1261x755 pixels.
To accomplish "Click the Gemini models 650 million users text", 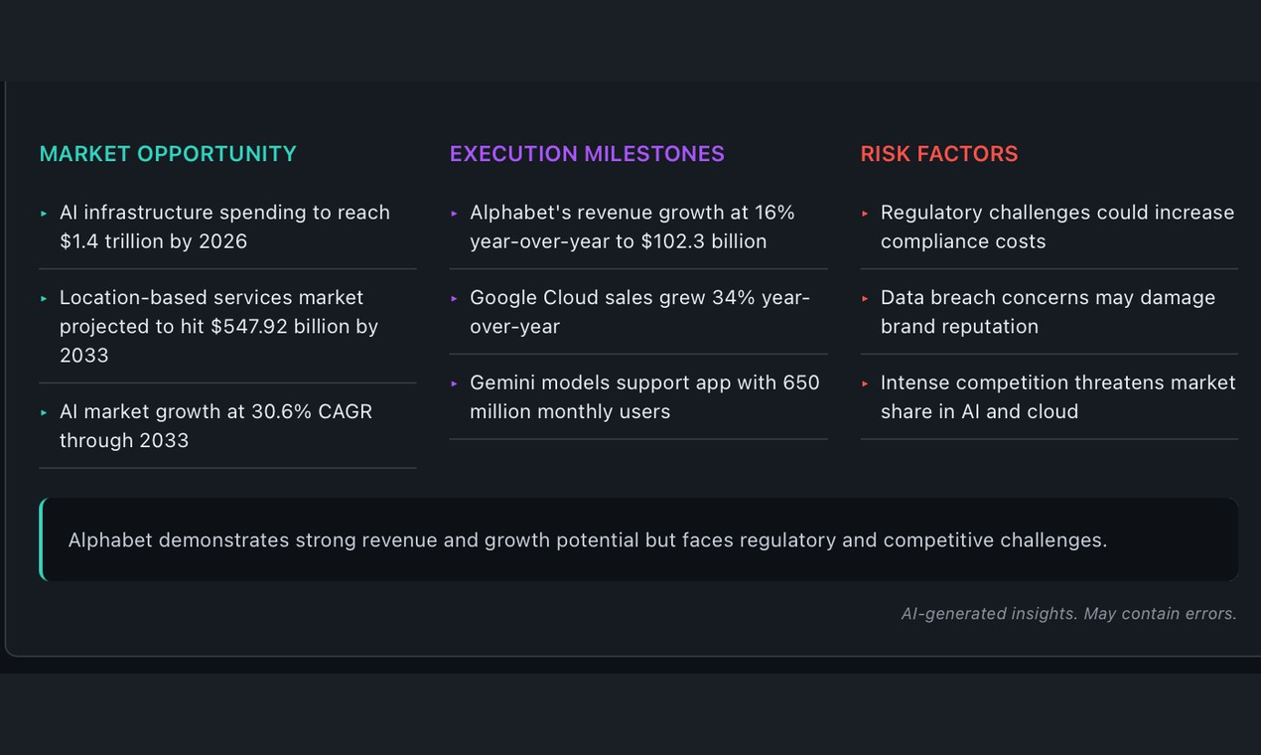I will coord(643,396).
